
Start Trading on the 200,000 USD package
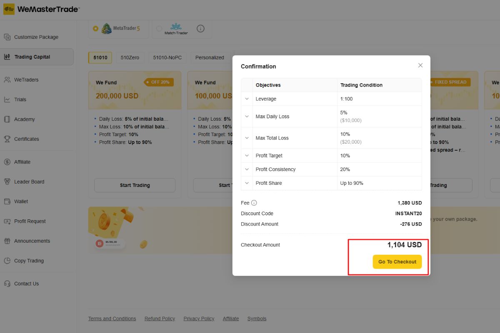(135, 185)
